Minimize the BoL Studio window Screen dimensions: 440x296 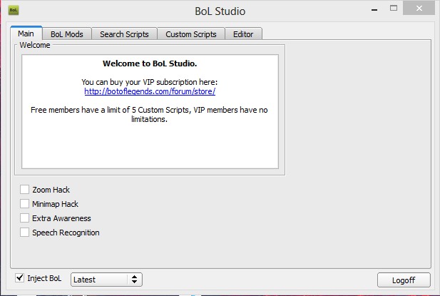pos(374,9)
